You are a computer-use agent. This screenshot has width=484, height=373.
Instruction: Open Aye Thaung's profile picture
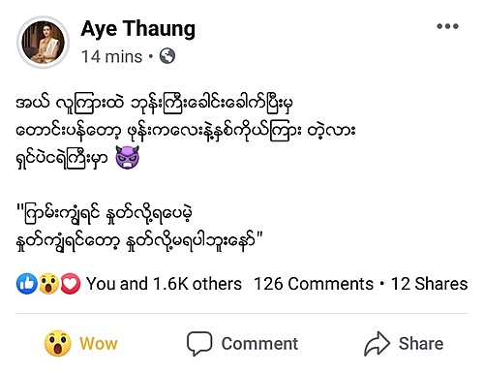coord(43,42)
